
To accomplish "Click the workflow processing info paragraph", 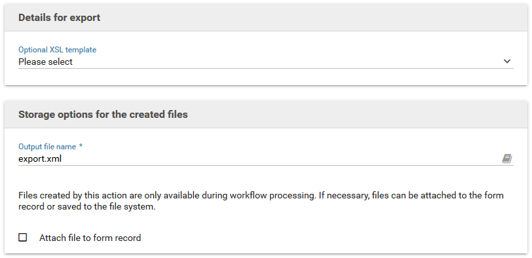I will [x=261, y=201].
